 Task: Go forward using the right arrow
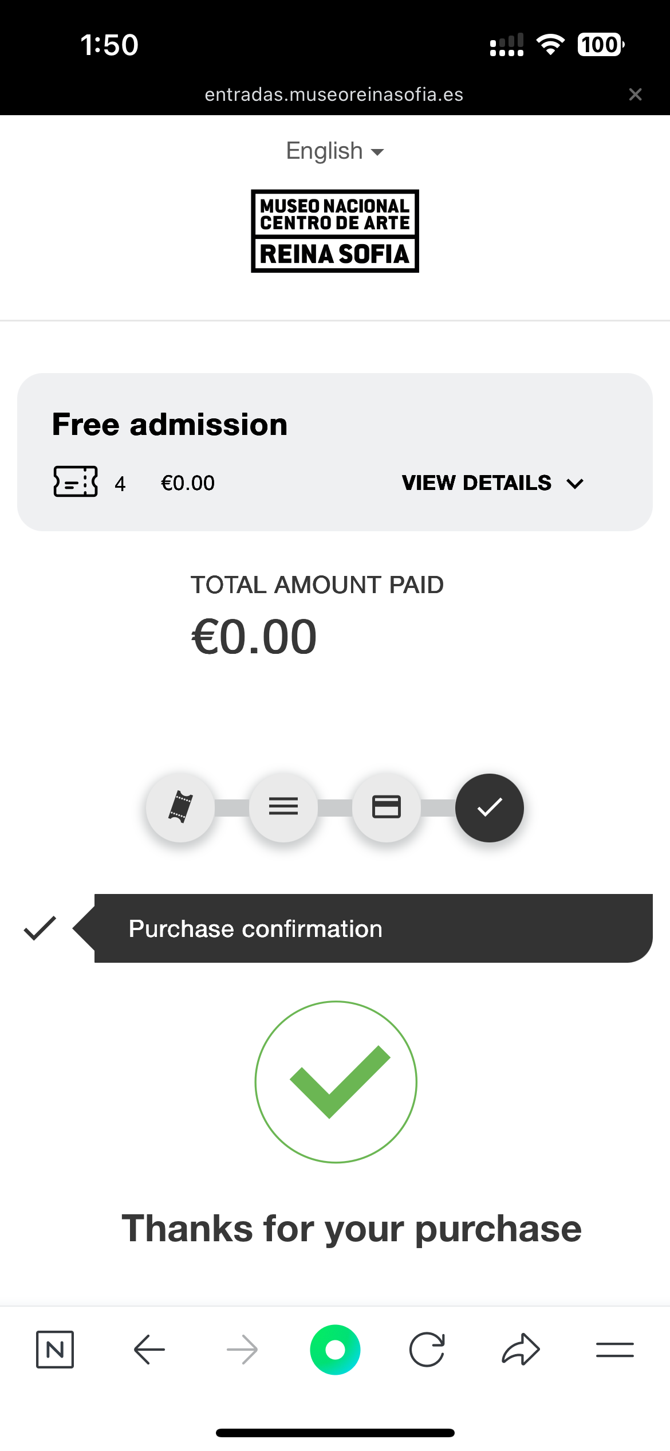pos(242,1350)
